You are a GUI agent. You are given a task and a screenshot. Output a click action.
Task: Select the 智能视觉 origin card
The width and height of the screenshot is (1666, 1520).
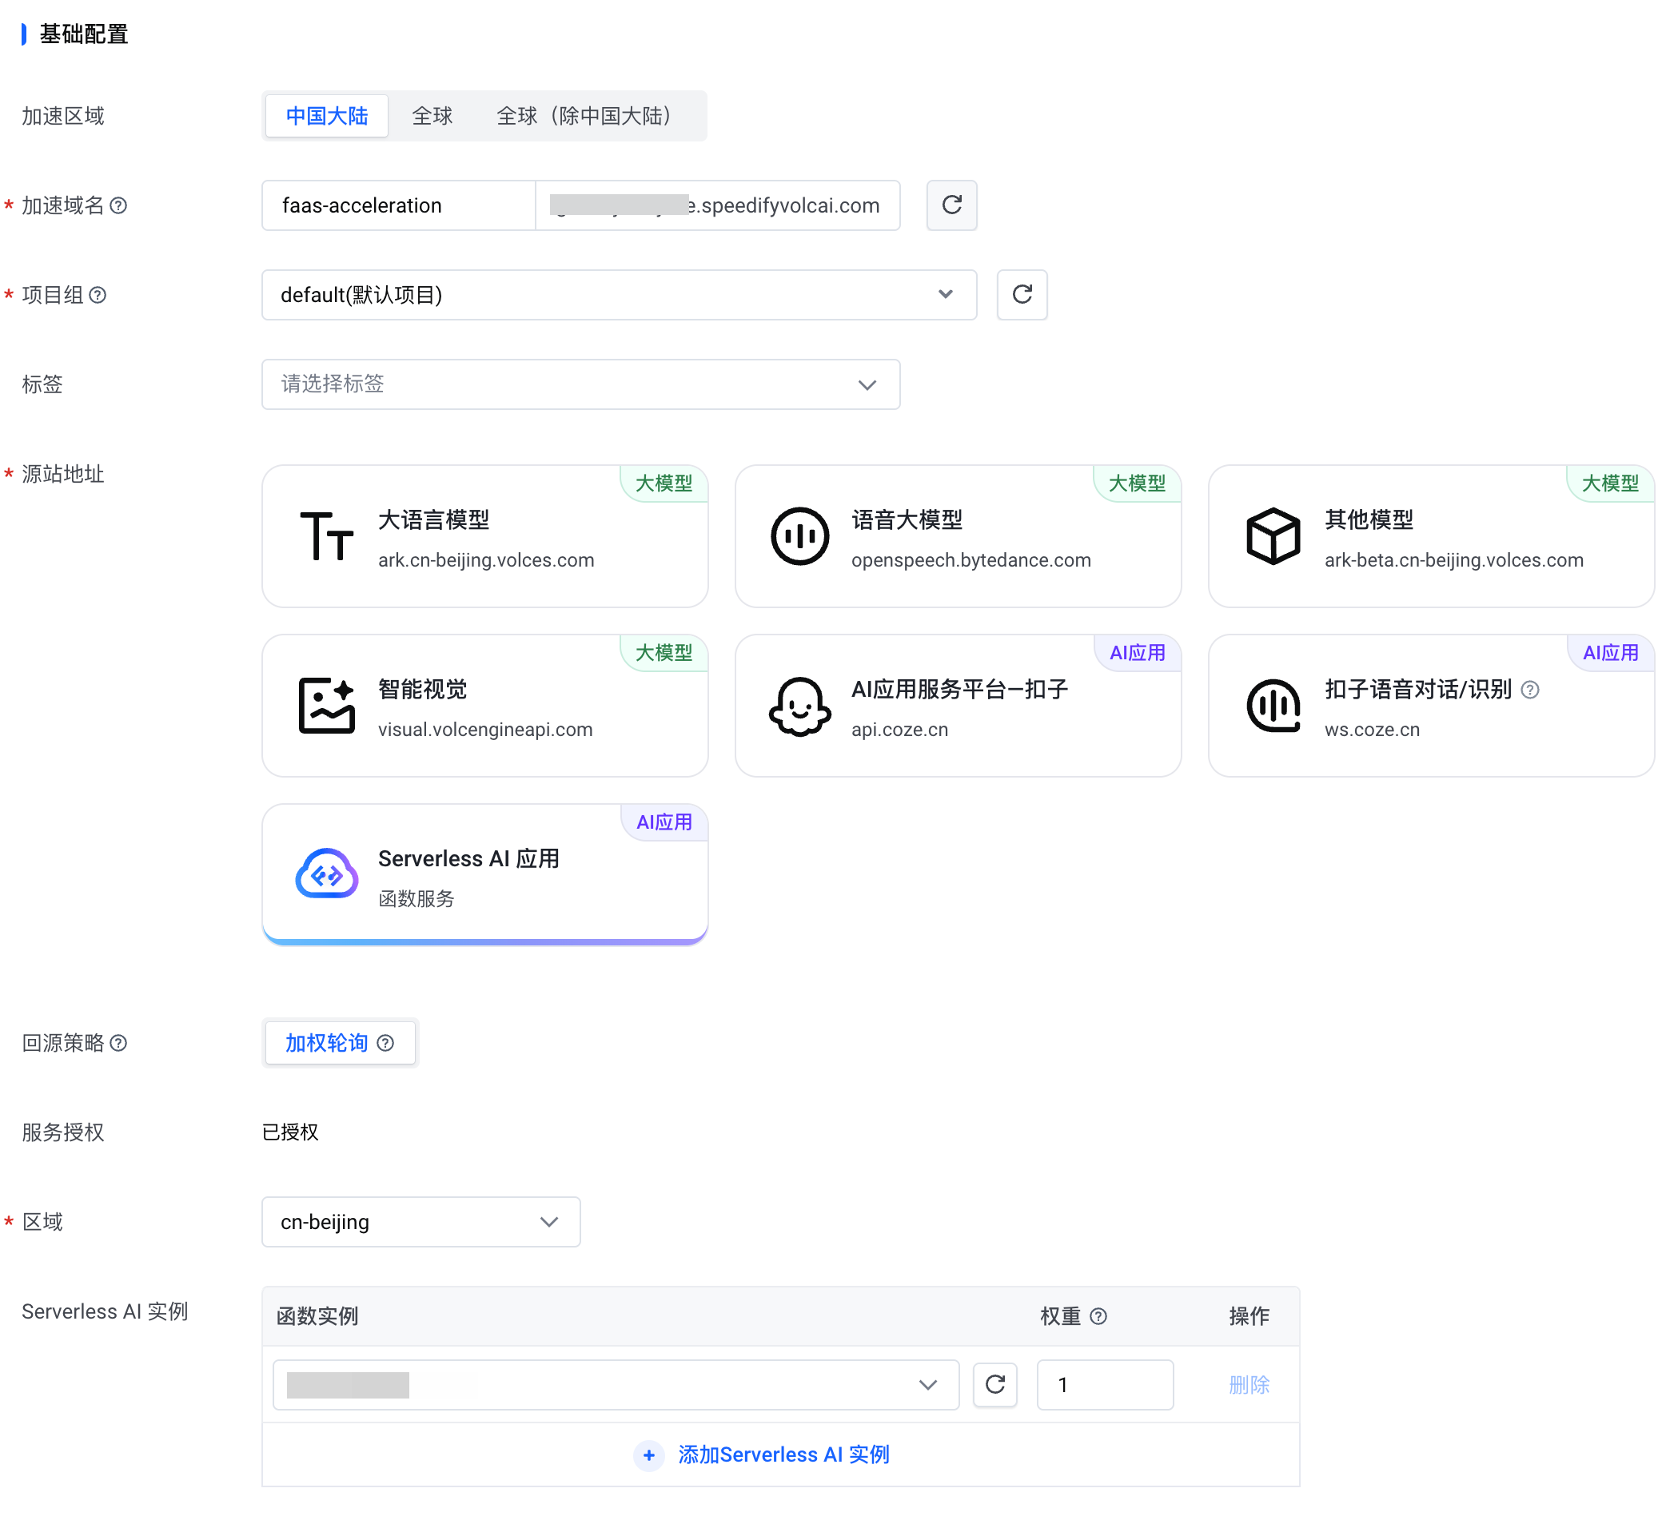point(485,706)
